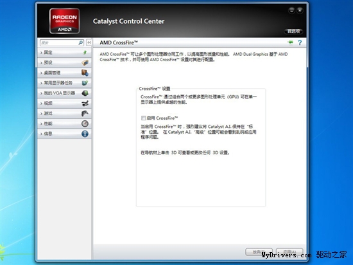
Task: Expand the 预设 section chevron
Action: tap(41, 62)
